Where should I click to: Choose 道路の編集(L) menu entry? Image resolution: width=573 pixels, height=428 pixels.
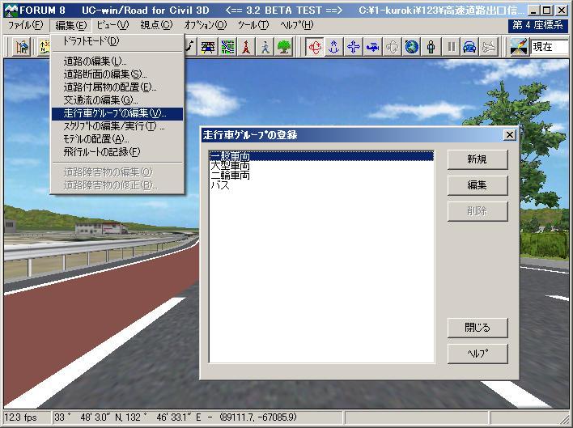pyautogui.click(x=117, y=61)
